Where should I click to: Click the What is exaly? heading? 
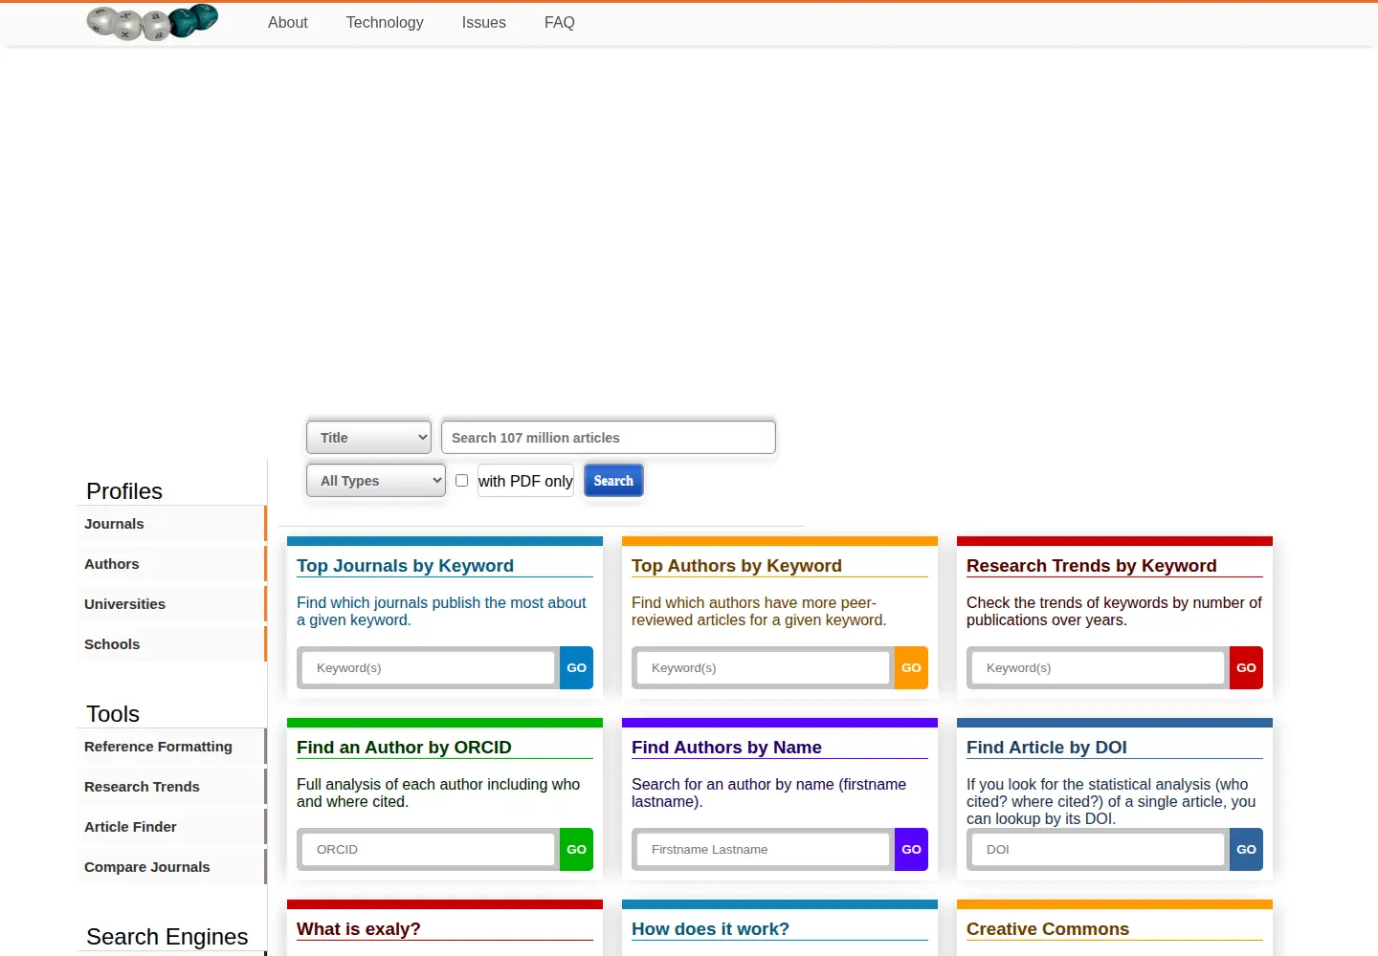[359, 929]
